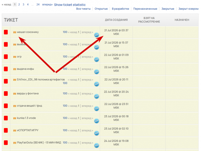Open the 'Все тикеты' filter tab
201x151 pixels.
click(83, 9)
